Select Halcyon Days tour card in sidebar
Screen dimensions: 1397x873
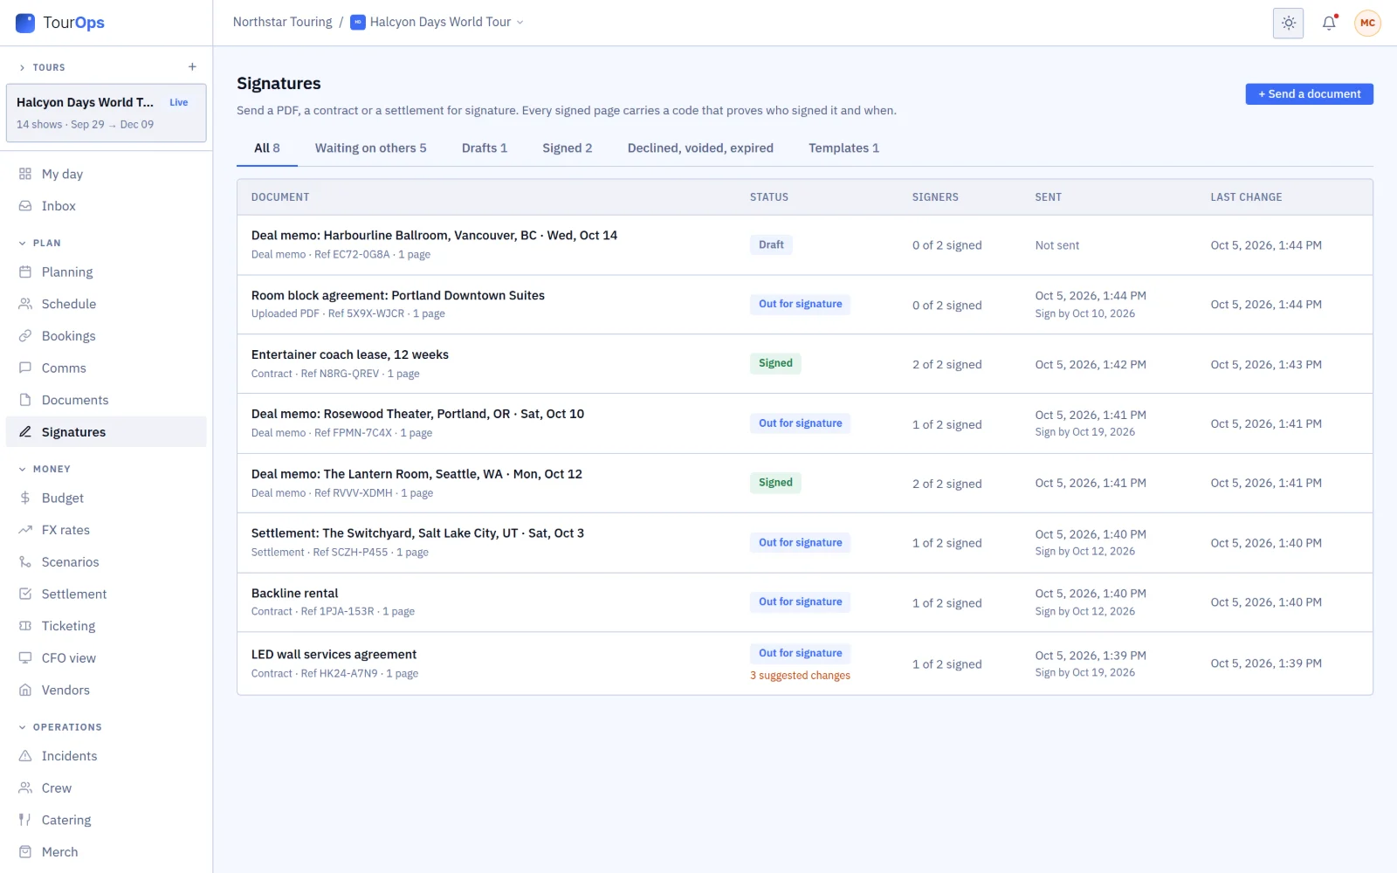(x=107, y=113)
